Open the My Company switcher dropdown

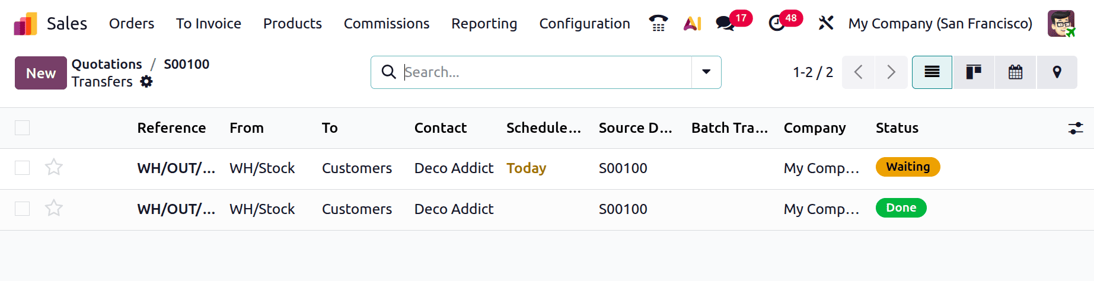point(940,24)
